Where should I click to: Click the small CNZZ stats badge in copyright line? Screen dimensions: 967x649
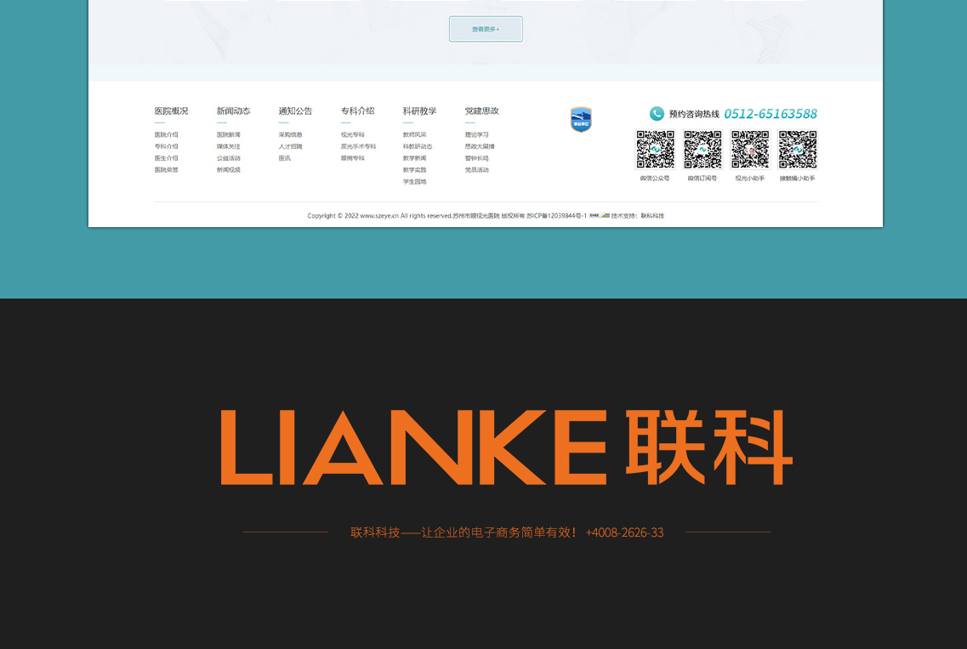(594, 215)
